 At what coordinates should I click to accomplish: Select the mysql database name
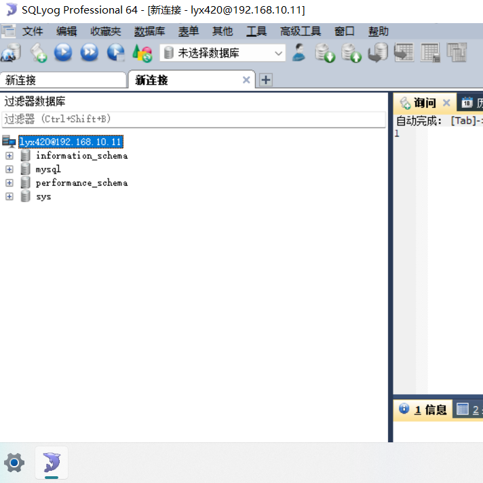coord(48,169)
